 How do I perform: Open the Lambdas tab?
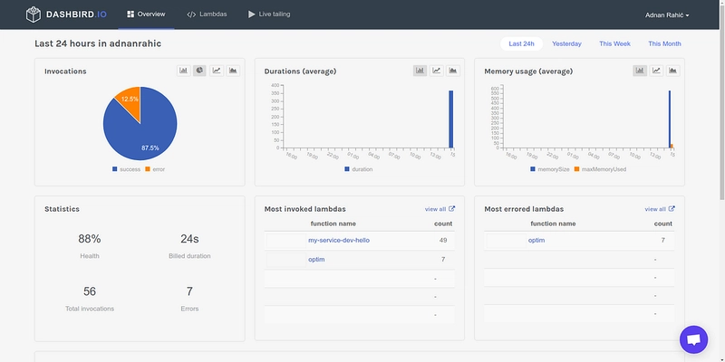[208, 15]
